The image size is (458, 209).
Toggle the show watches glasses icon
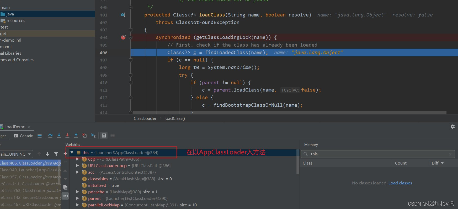click(x=65, y=196)
